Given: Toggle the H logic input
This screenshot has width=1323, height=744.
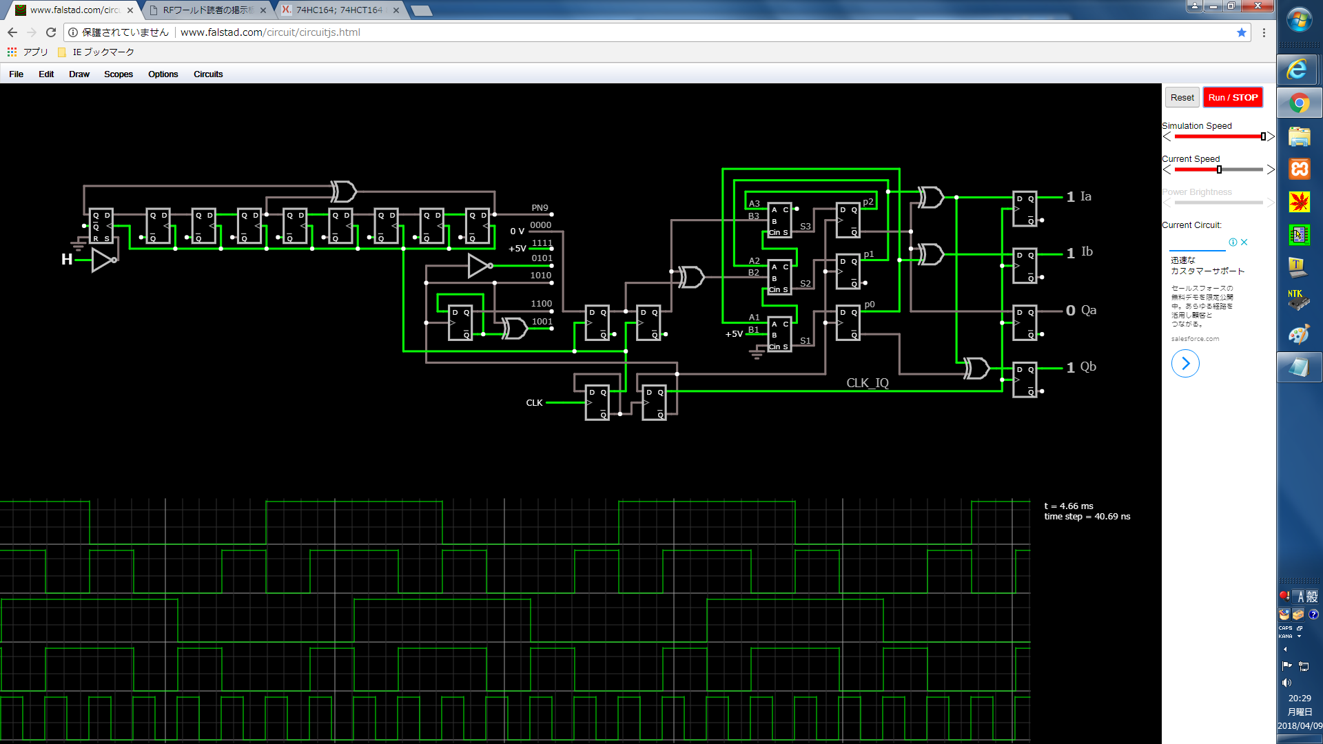Looking at the screenshot, I should [x=67, y=260].
